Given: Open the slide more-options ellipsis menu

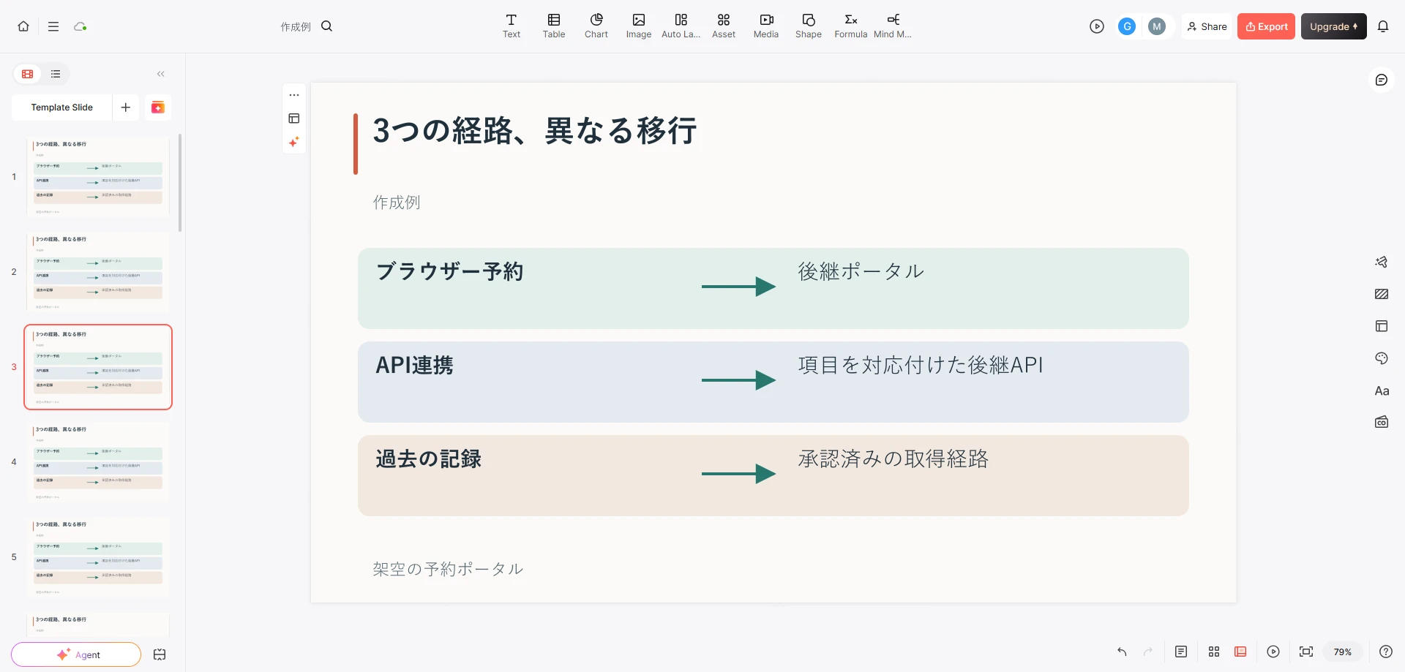Looking at the screenshot, I should tap(294, 95).
